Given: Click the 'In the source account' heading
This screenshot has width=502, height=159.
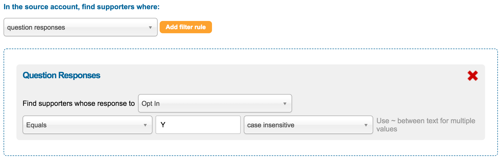Looking at the screenshot, I should (x=81, y=7).
